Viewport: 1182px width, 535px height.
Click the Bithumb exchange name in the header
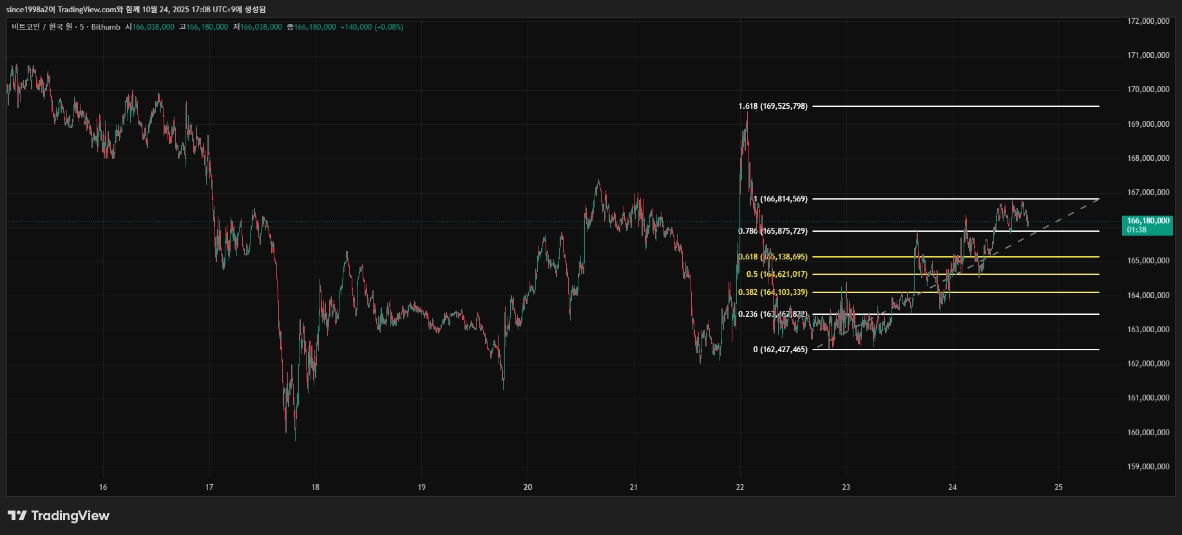[106, 27]
